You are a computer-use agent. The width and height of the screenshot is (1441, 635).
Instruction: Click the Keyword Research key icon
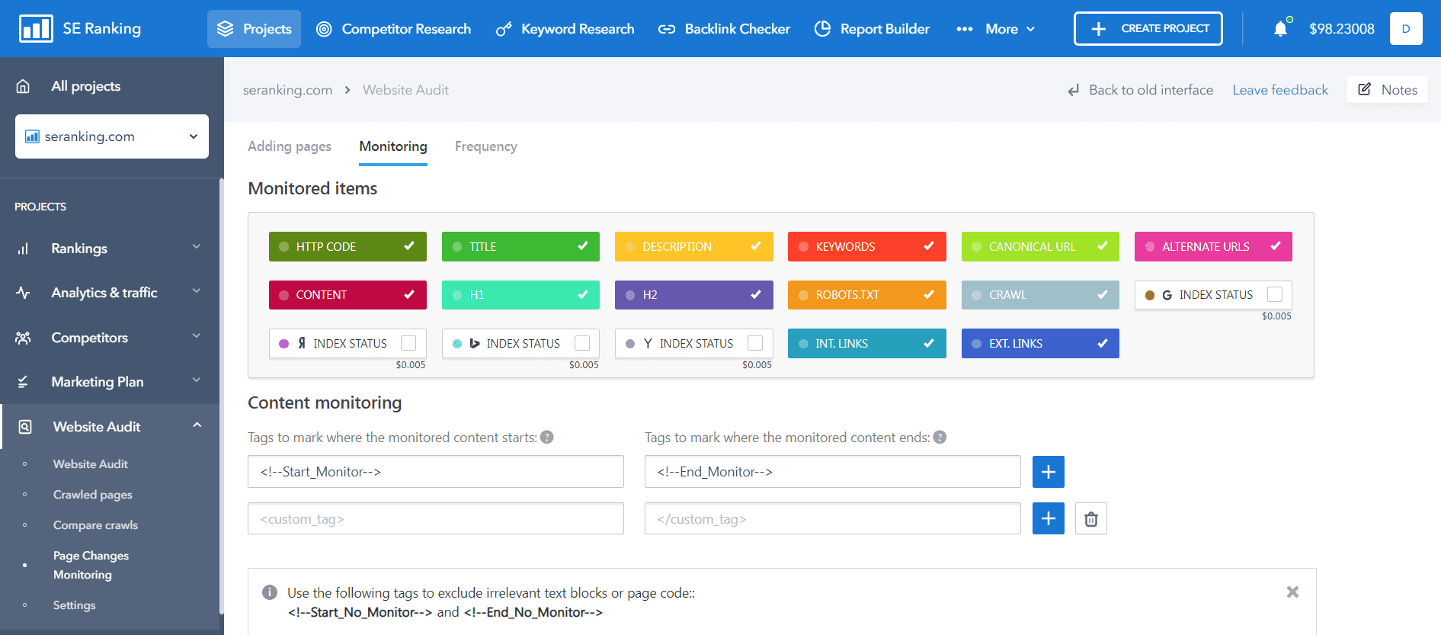click(503, 29)
